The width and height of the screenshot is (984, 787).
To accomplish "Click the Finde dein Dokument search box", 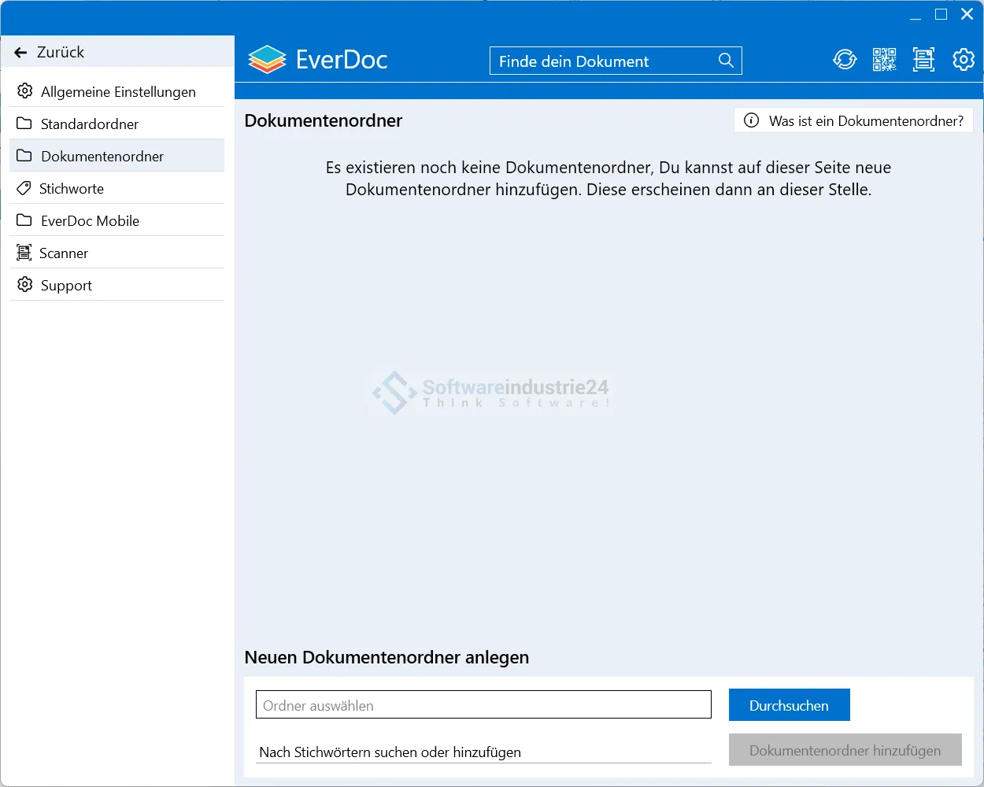I will [x=602, y=61].
